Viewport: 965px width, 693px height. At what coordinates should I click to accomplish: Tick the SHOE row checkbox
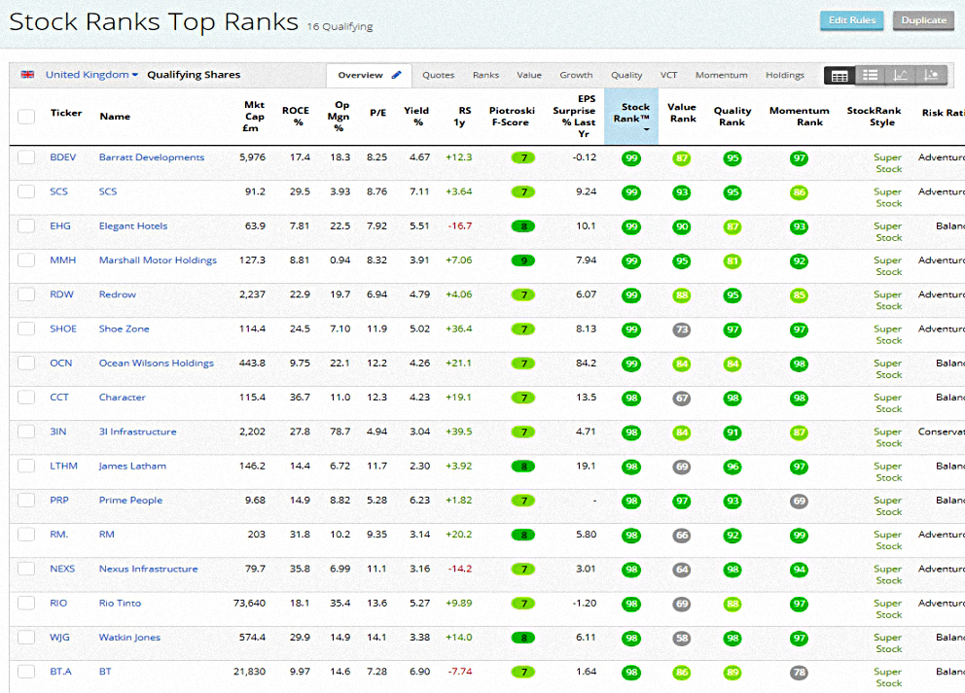pyautogui.click(x=26, y=329)
